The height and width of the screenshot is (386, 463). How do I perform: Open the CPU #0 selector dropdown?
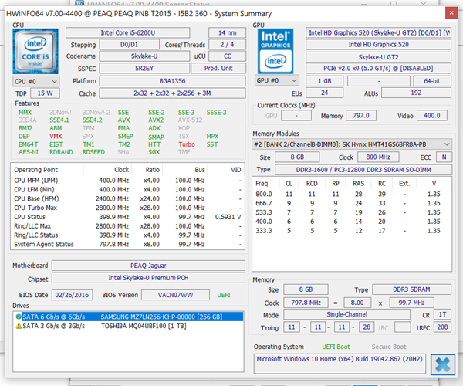point(36,80)
